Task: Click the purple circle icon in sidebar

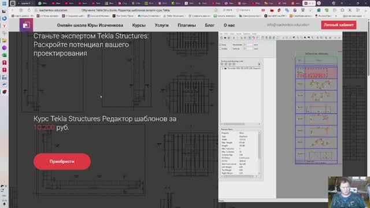Action: 4,47
